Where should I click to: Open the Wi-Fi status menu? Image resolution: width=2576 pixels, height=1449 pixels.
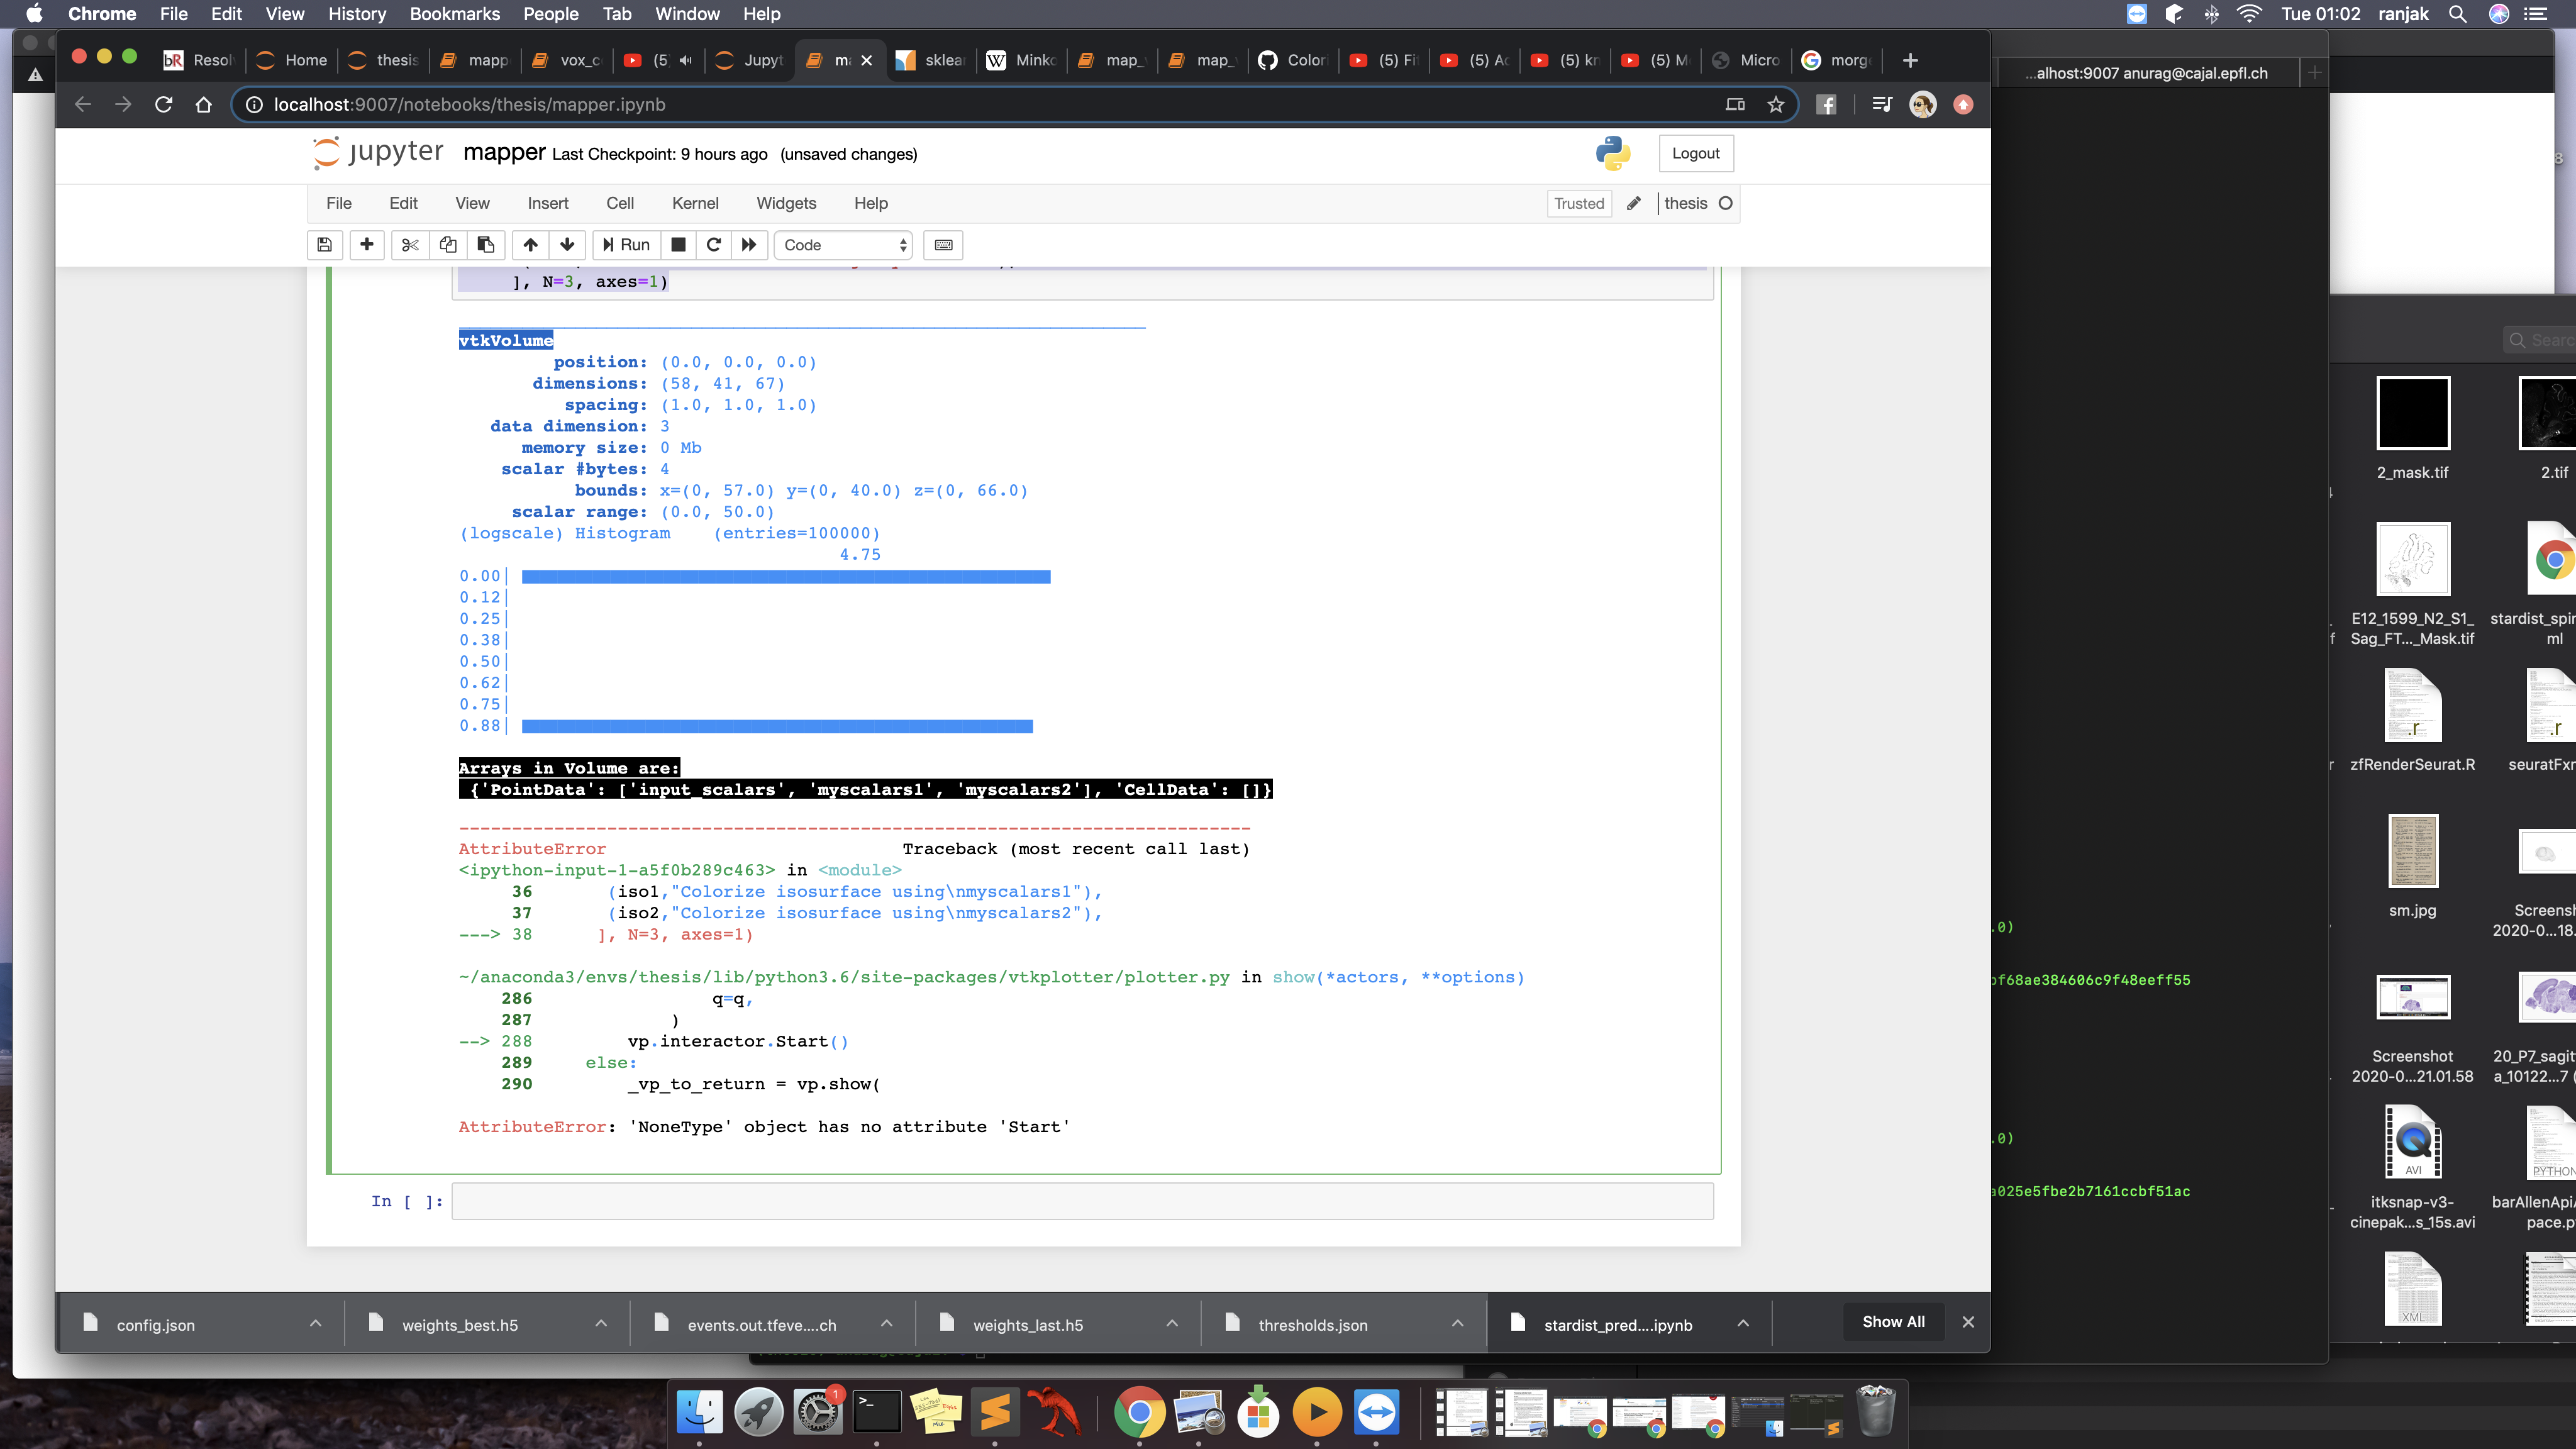pos(2250,14)
